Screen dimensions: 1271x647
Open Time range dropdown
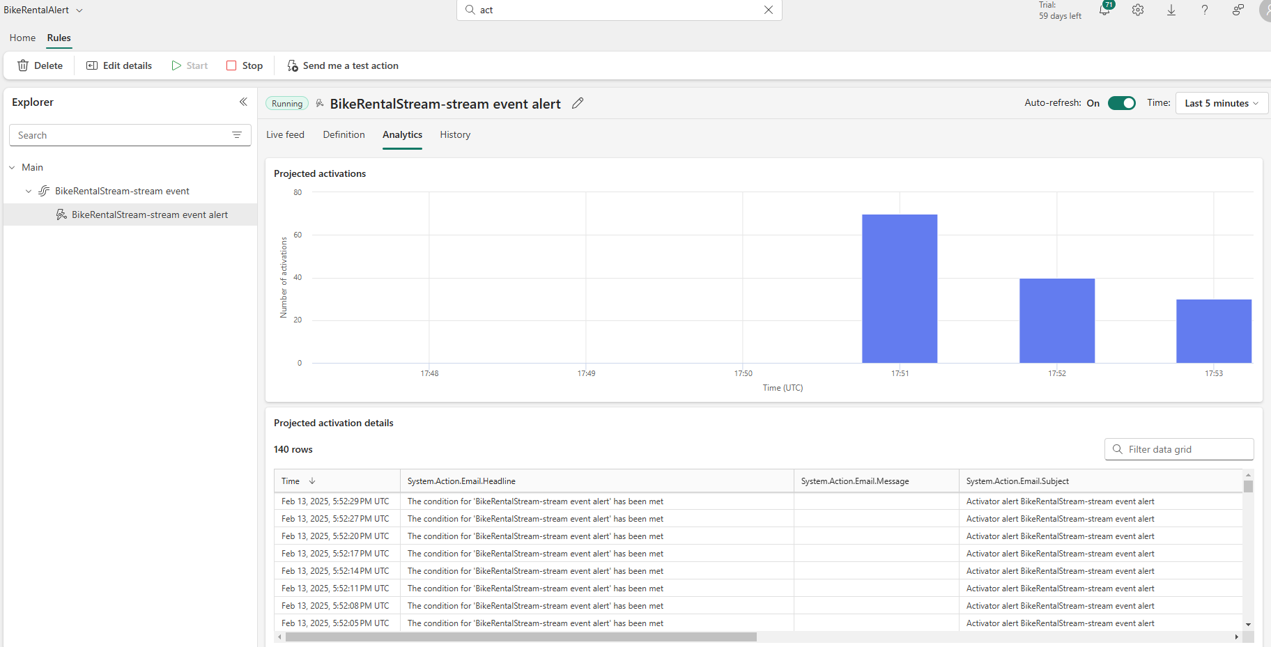tap(1222, 103)
